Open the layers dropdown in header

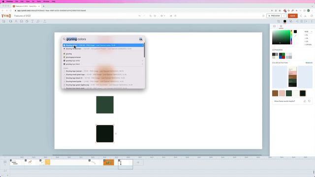[x=162, y=16]
